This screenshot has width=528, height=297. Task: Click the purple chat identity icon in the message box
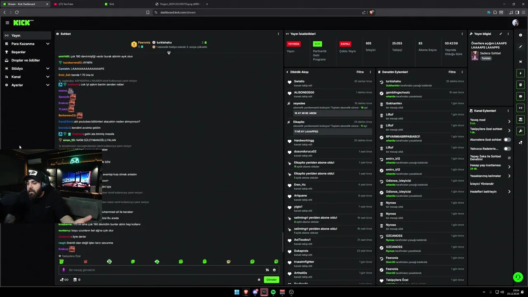64,270
